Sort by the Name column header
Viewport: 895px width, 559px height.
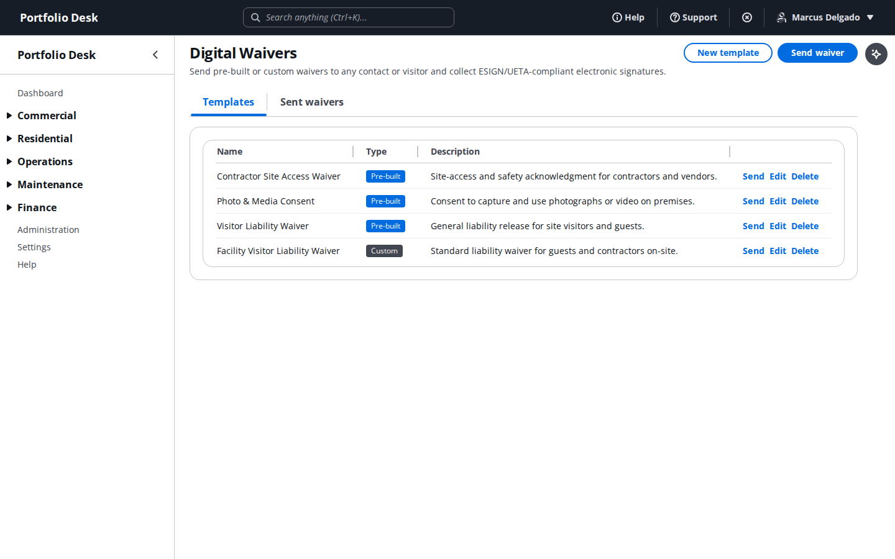[230, 152]
